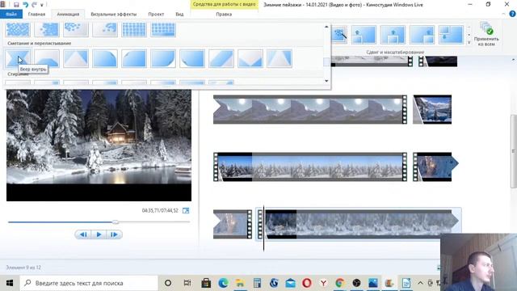
Task: Open the Правка video tools tab
Action: pyautogui.click(x=224, y=15)
